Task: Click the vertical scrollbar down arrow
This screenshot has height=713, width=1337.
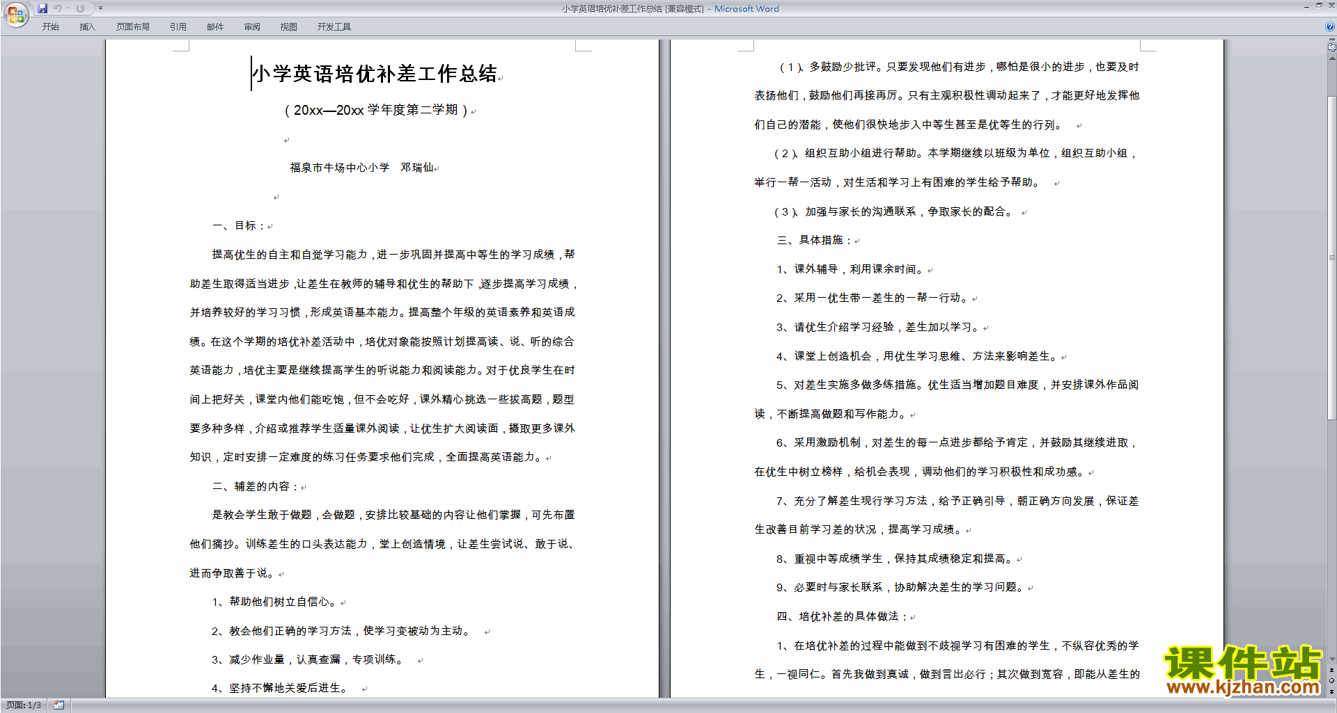Action: click(1331, 659)
